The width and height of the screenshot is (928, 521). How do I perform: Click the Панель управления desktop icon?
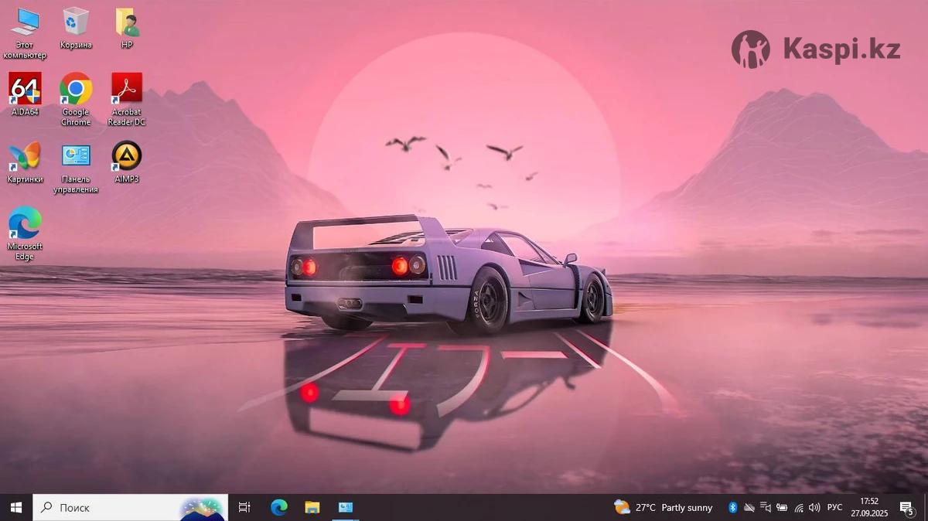point(76,156)
